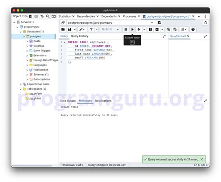The height and width of the screenshot is (182, 221).
Task: Select the Messages tab
Action: [x=85, y=101]
